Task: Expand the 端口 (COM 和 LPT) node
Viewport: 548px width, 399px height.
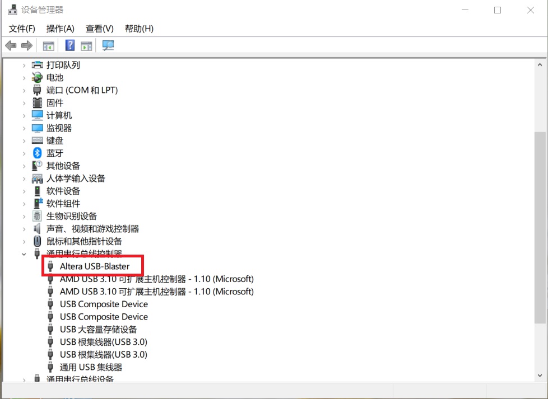Action: pyautogui.click(x=24, y=91)
